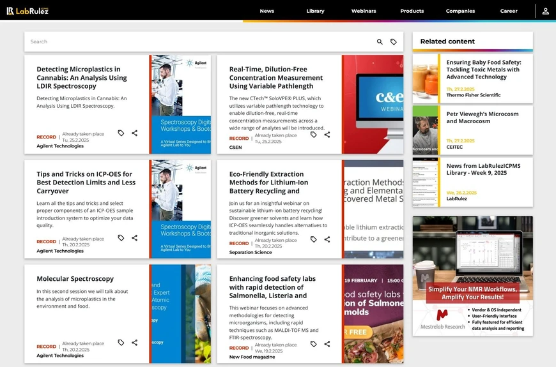Share the Detecting Microplastics in Cannabis webinar
The width and height of the screenshot is (556, 367).
[134, 133]
